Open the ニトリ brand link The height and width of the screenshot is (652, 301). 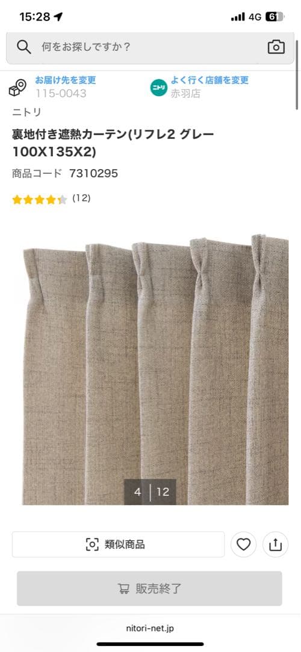(26, 112)
